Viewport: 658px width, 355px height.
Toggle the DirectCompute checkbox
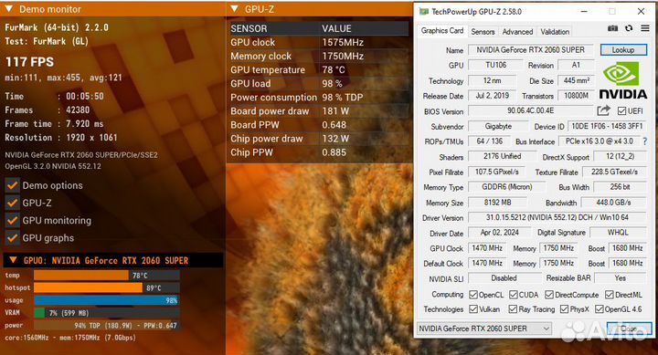(549, 295)
